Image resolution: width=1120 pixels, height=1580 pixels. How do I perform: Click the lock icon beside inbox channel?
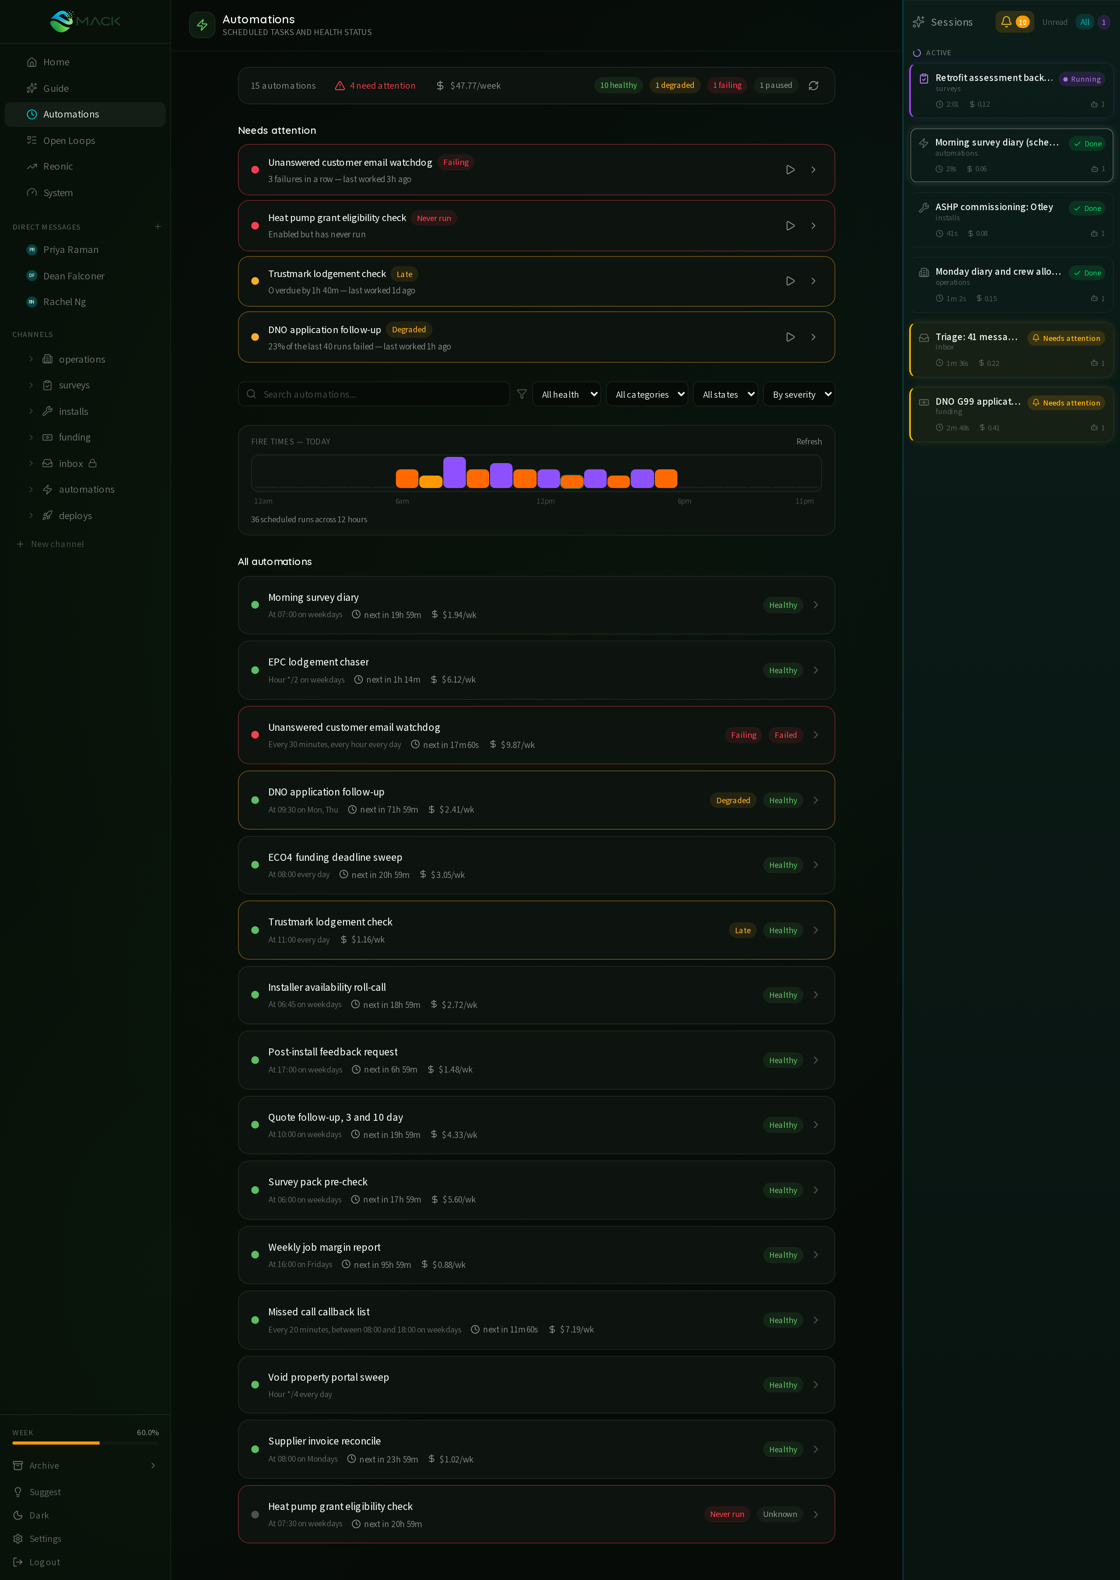coord(93,463)
